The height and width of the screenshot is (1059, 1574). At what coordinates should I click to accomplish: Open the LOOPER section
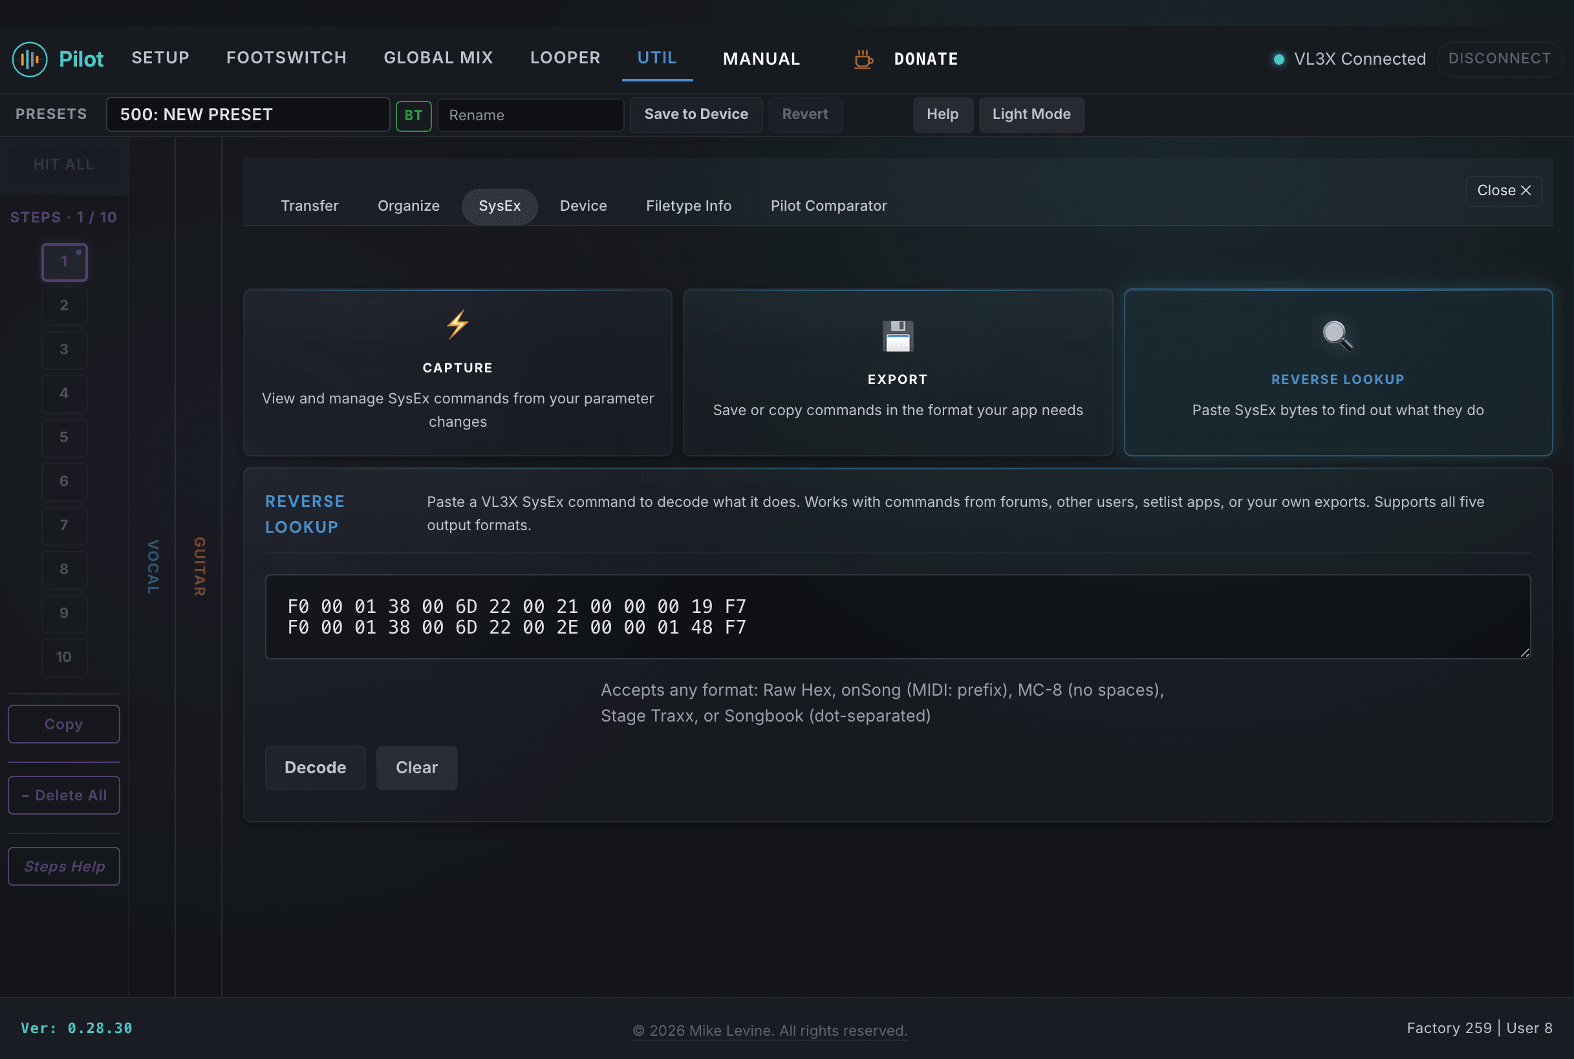[565, 58]
